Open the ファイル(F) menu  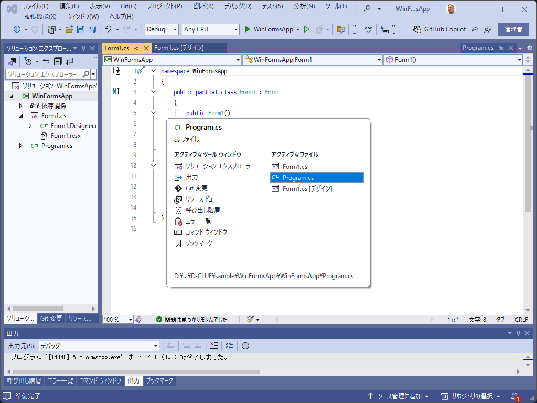point(36,6)
